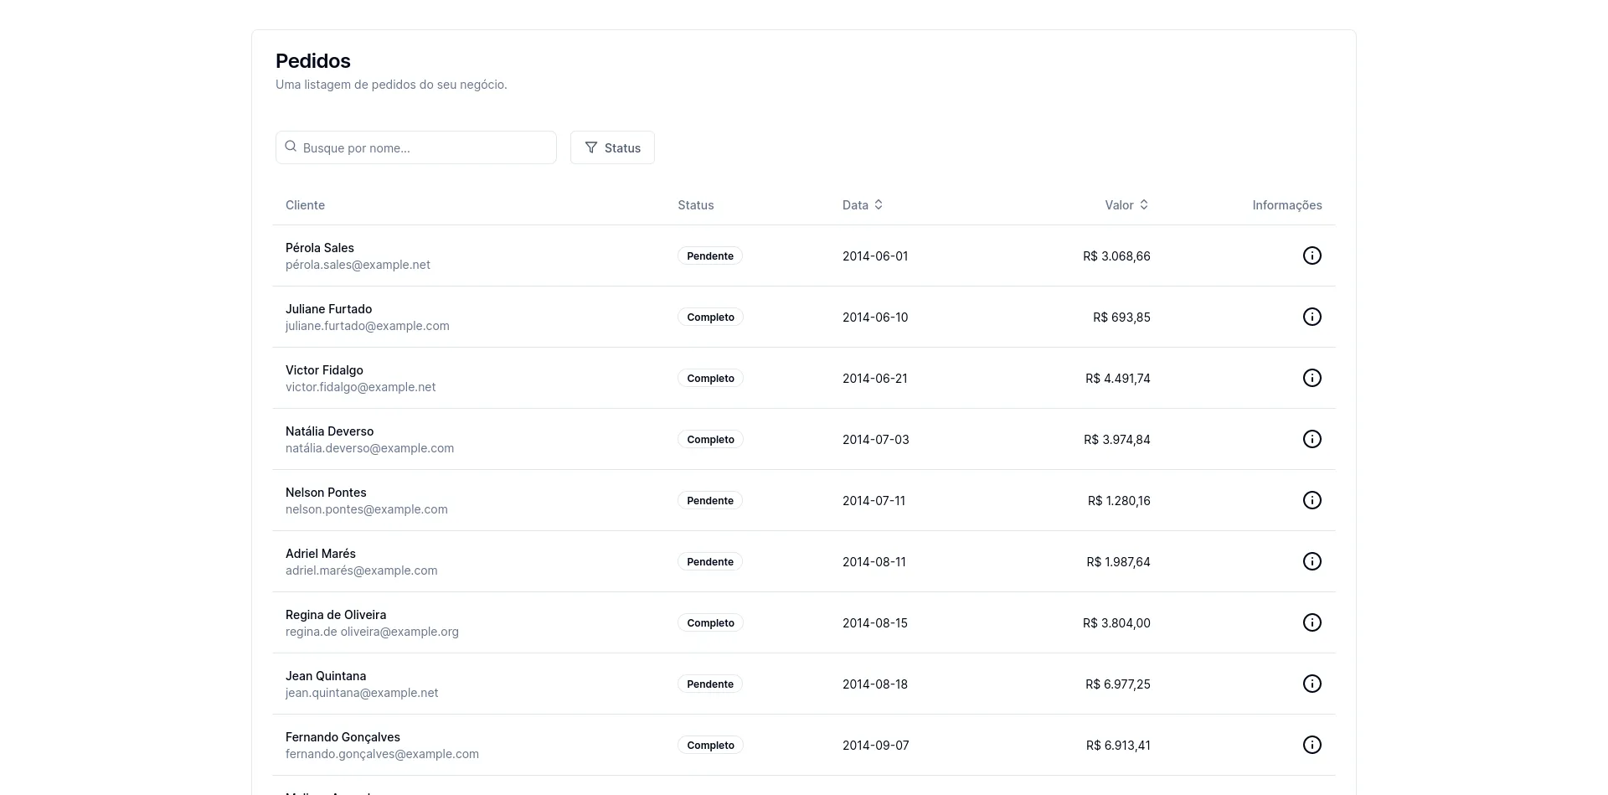
Task: Click value R$ 6.977,25
Action: coord(1118,684)
